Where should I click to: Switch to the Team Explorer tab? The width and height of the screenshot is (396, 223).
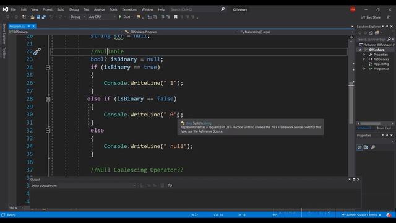(384, 128)
